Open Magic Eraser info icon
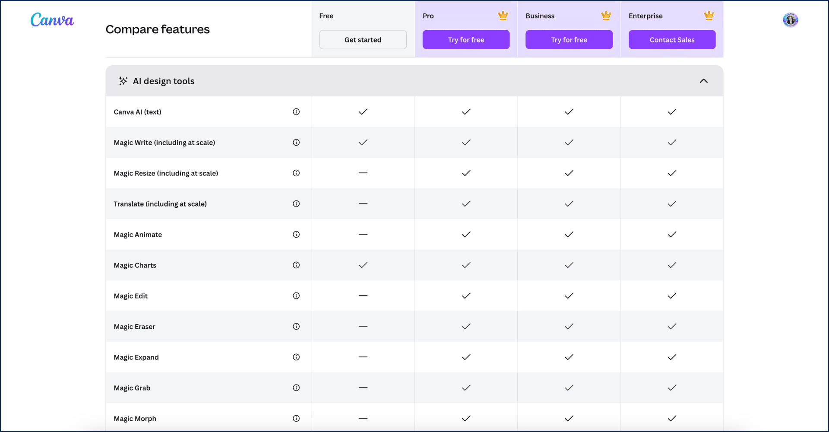 (x=296, y=327)
